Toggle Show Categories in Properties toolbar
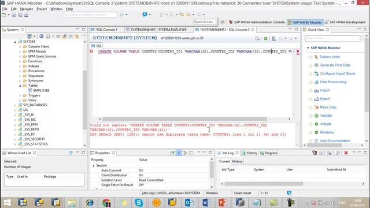This screenshot has height=208, width=370. point(179,153)
